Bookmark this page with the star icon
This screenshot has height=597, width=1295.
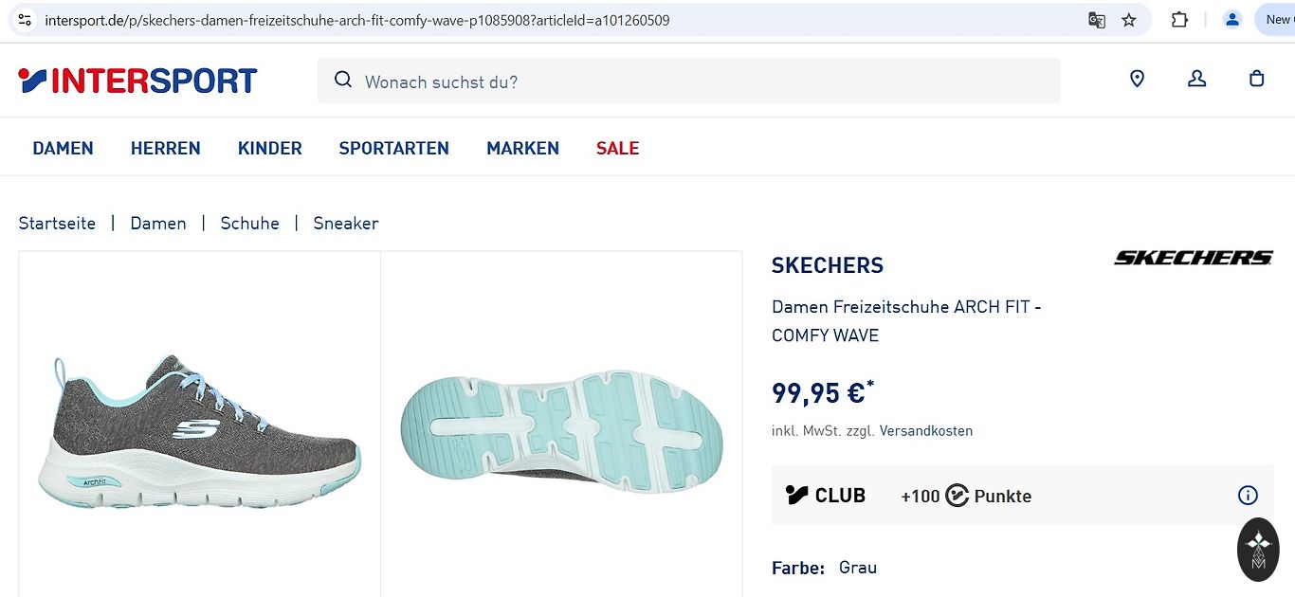coord(1128,20)
